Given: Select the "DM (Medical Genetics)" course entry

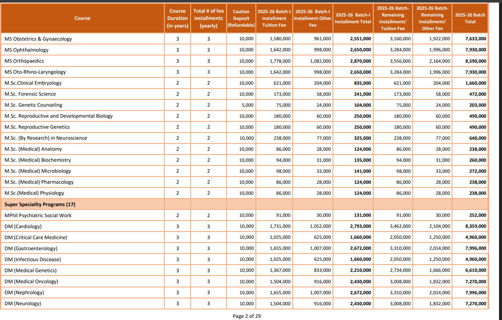Looking at the screenshot, I should tap(31, 270).
